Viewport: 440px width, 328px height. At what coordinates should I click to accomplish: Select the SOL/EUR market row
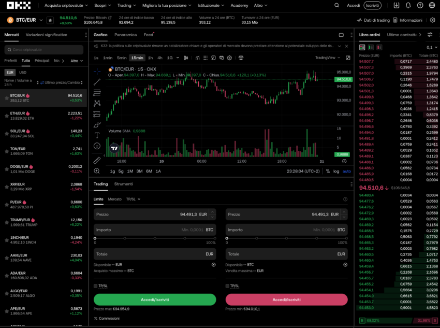[x=43, y=133]
